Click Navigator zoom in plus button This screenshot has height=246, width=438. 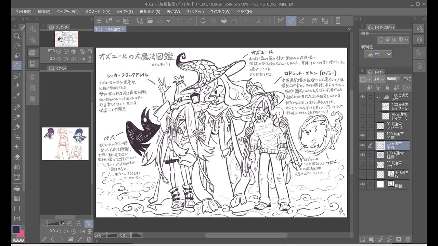66,51
